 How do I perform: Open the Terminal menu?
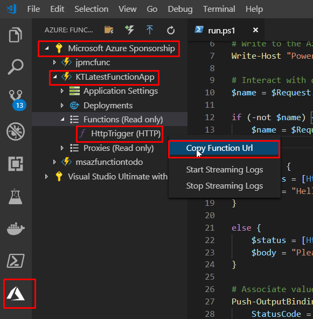219,9
